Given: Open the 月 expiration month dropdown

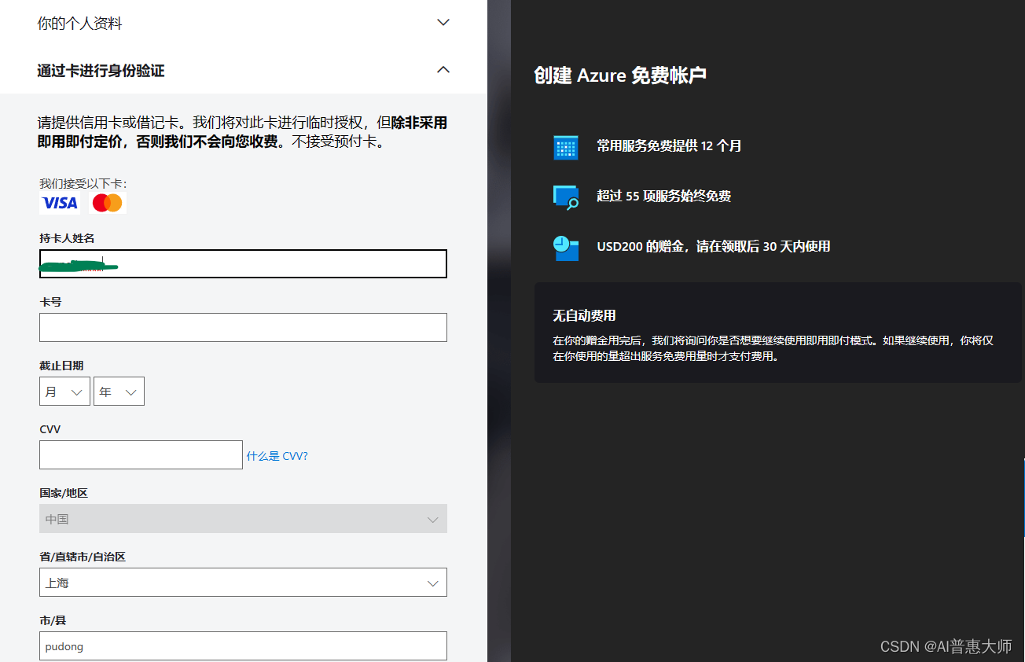Looking at the screenshot, I should 64,392.
